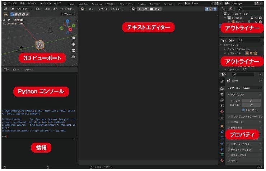Click the 開く button in text editor

tap(155, 9)
